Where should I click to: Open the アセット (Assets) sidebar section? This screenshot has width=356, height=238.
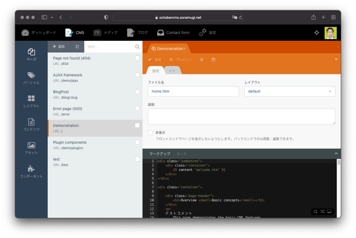click(x=31, y=148)
